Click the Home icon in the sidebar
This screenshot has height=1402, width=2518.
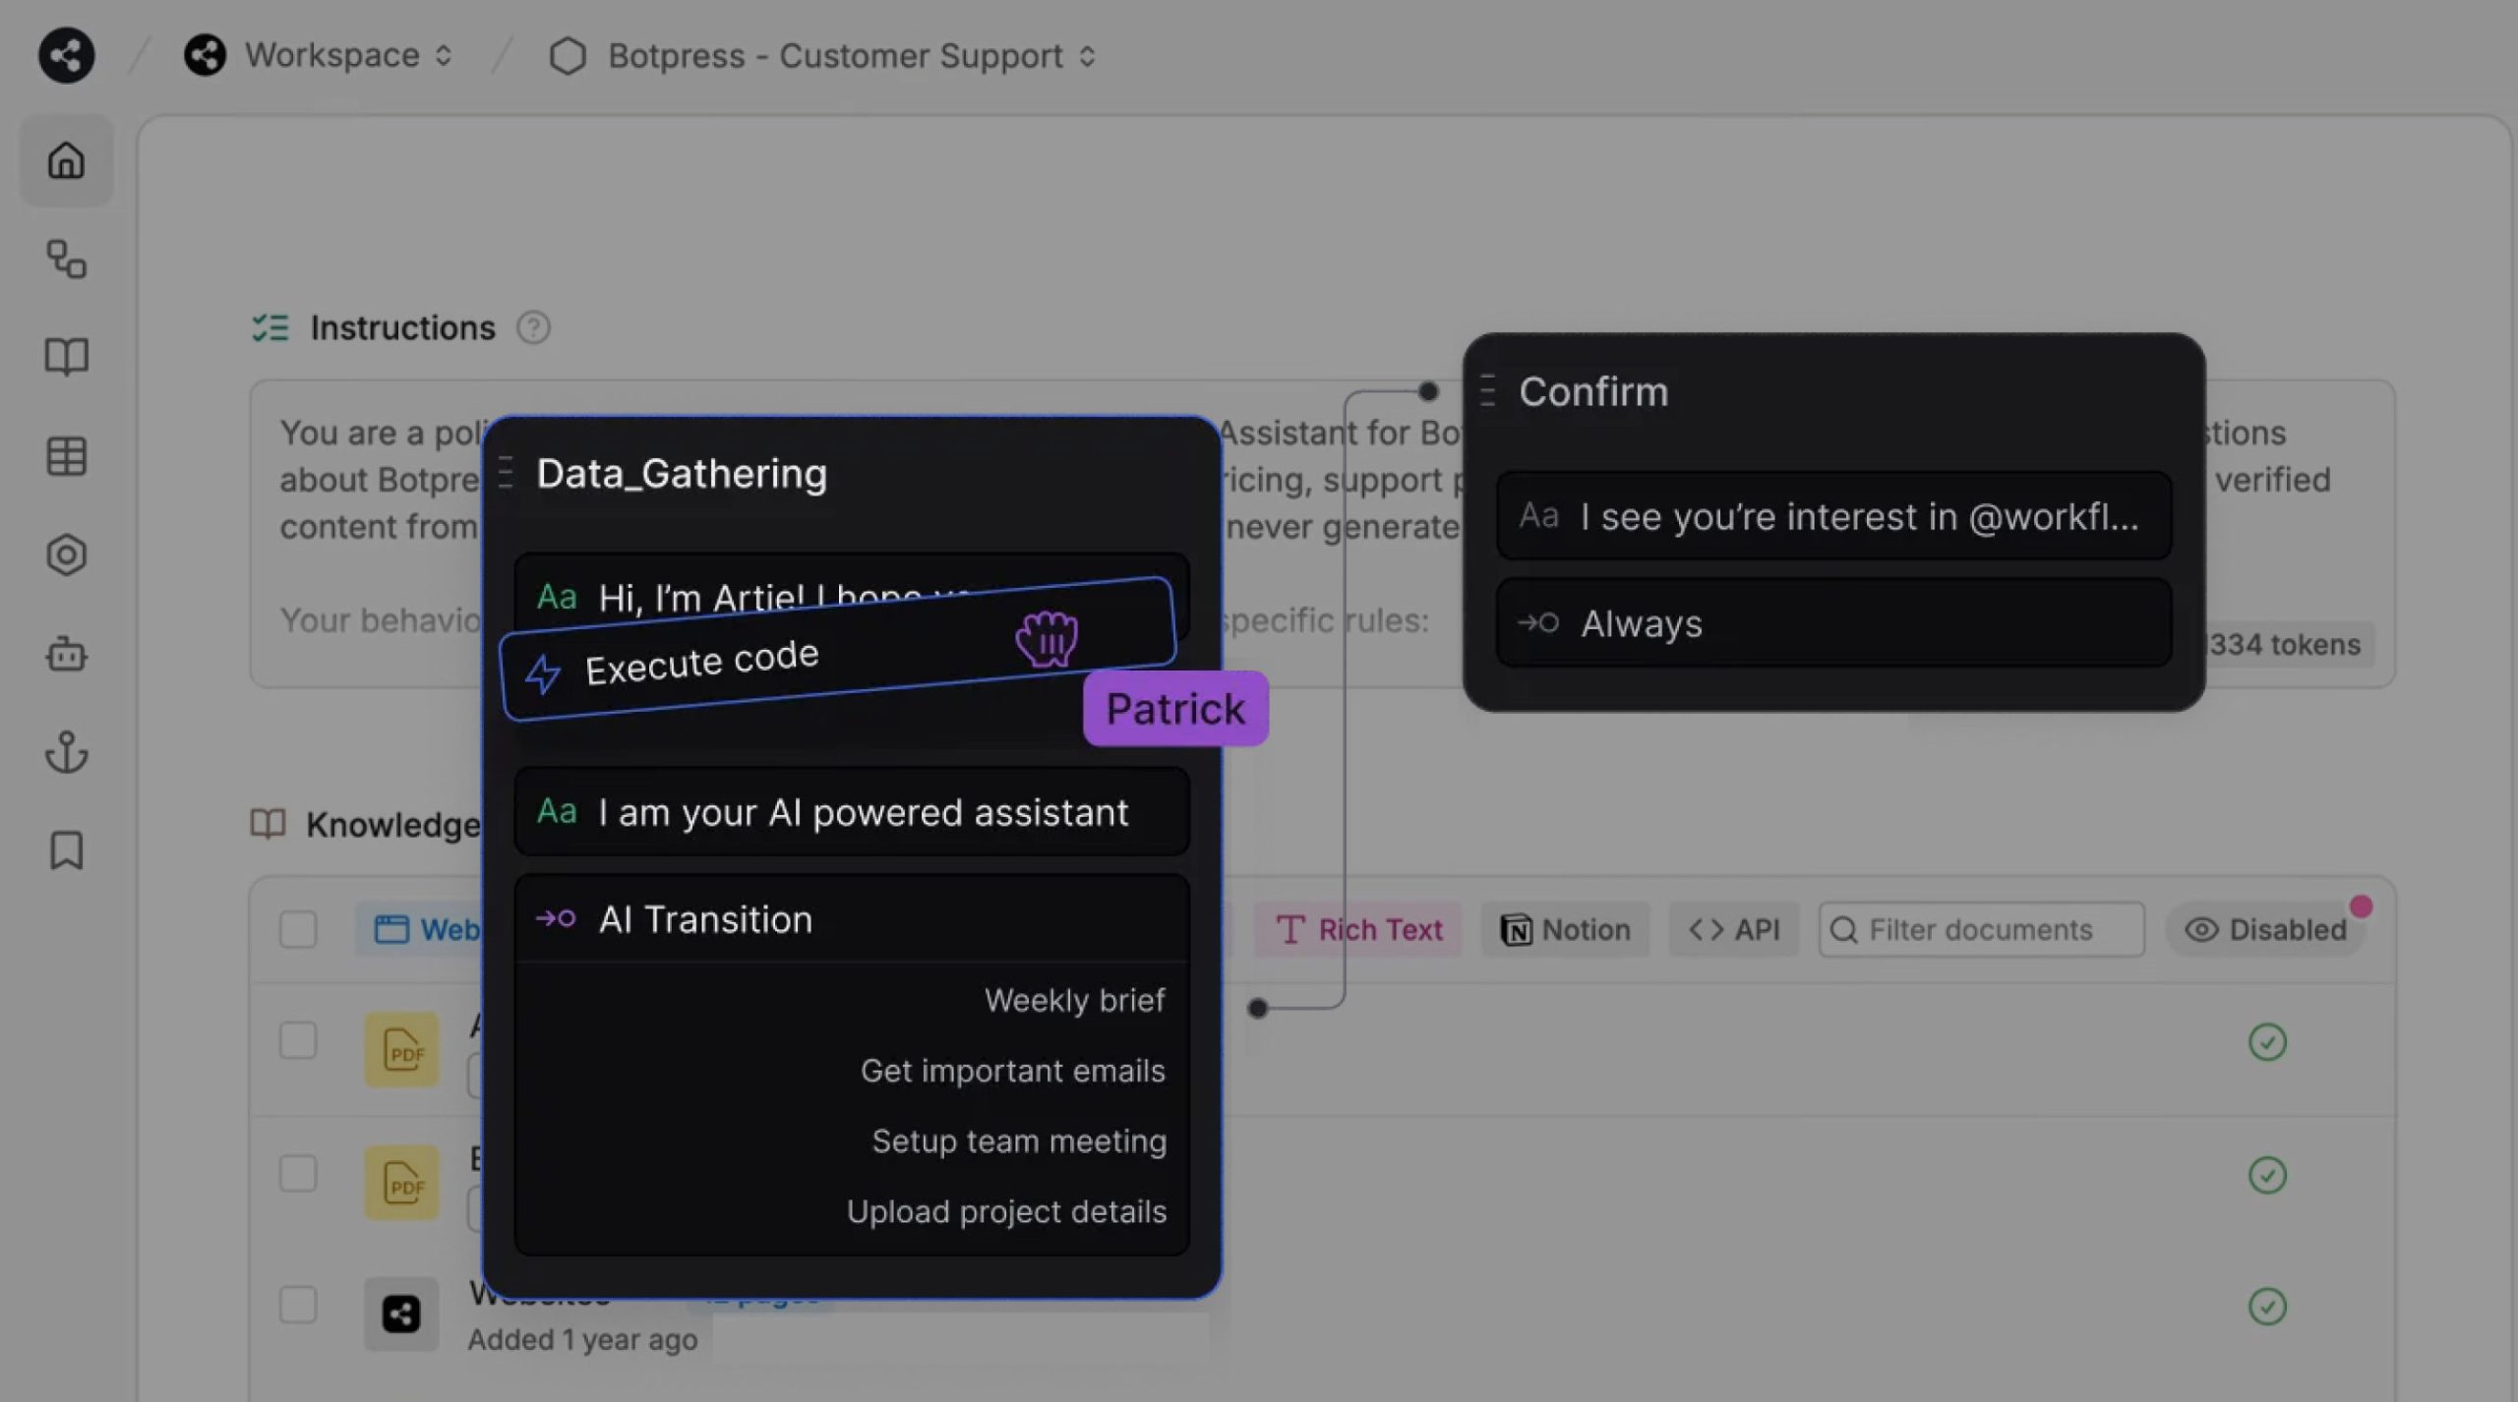click(x=66, y=160)
